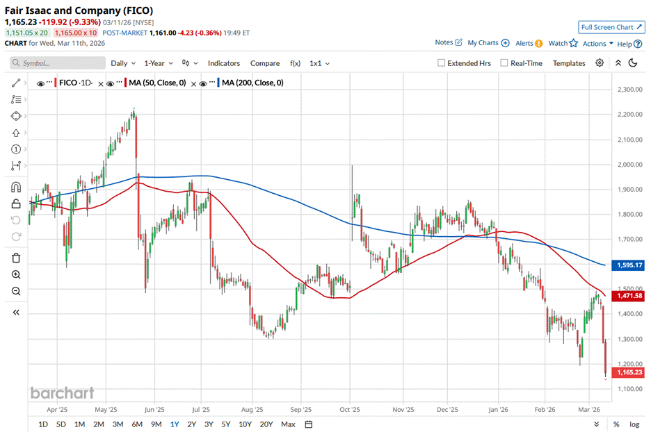The width and height of the screenshot is (651, 432).
Task: Type in the Symbol search field
Action: [x=56, y=63]
